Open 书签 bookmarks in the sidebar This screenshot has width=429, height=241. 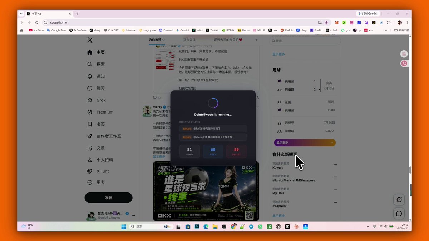(x=96, y=124)
